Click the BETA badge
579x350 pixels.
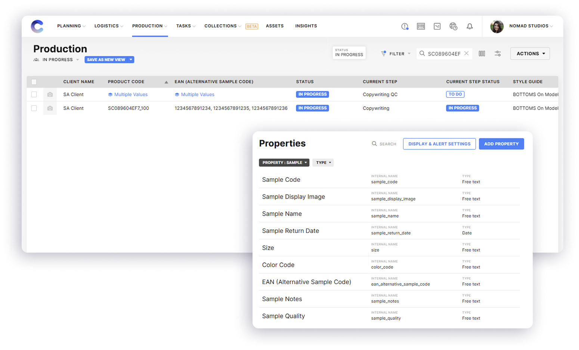[x=252, y=26]
